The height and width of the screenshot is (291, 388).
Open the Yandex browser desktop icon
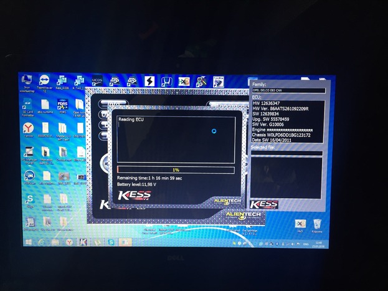point(28,128)
